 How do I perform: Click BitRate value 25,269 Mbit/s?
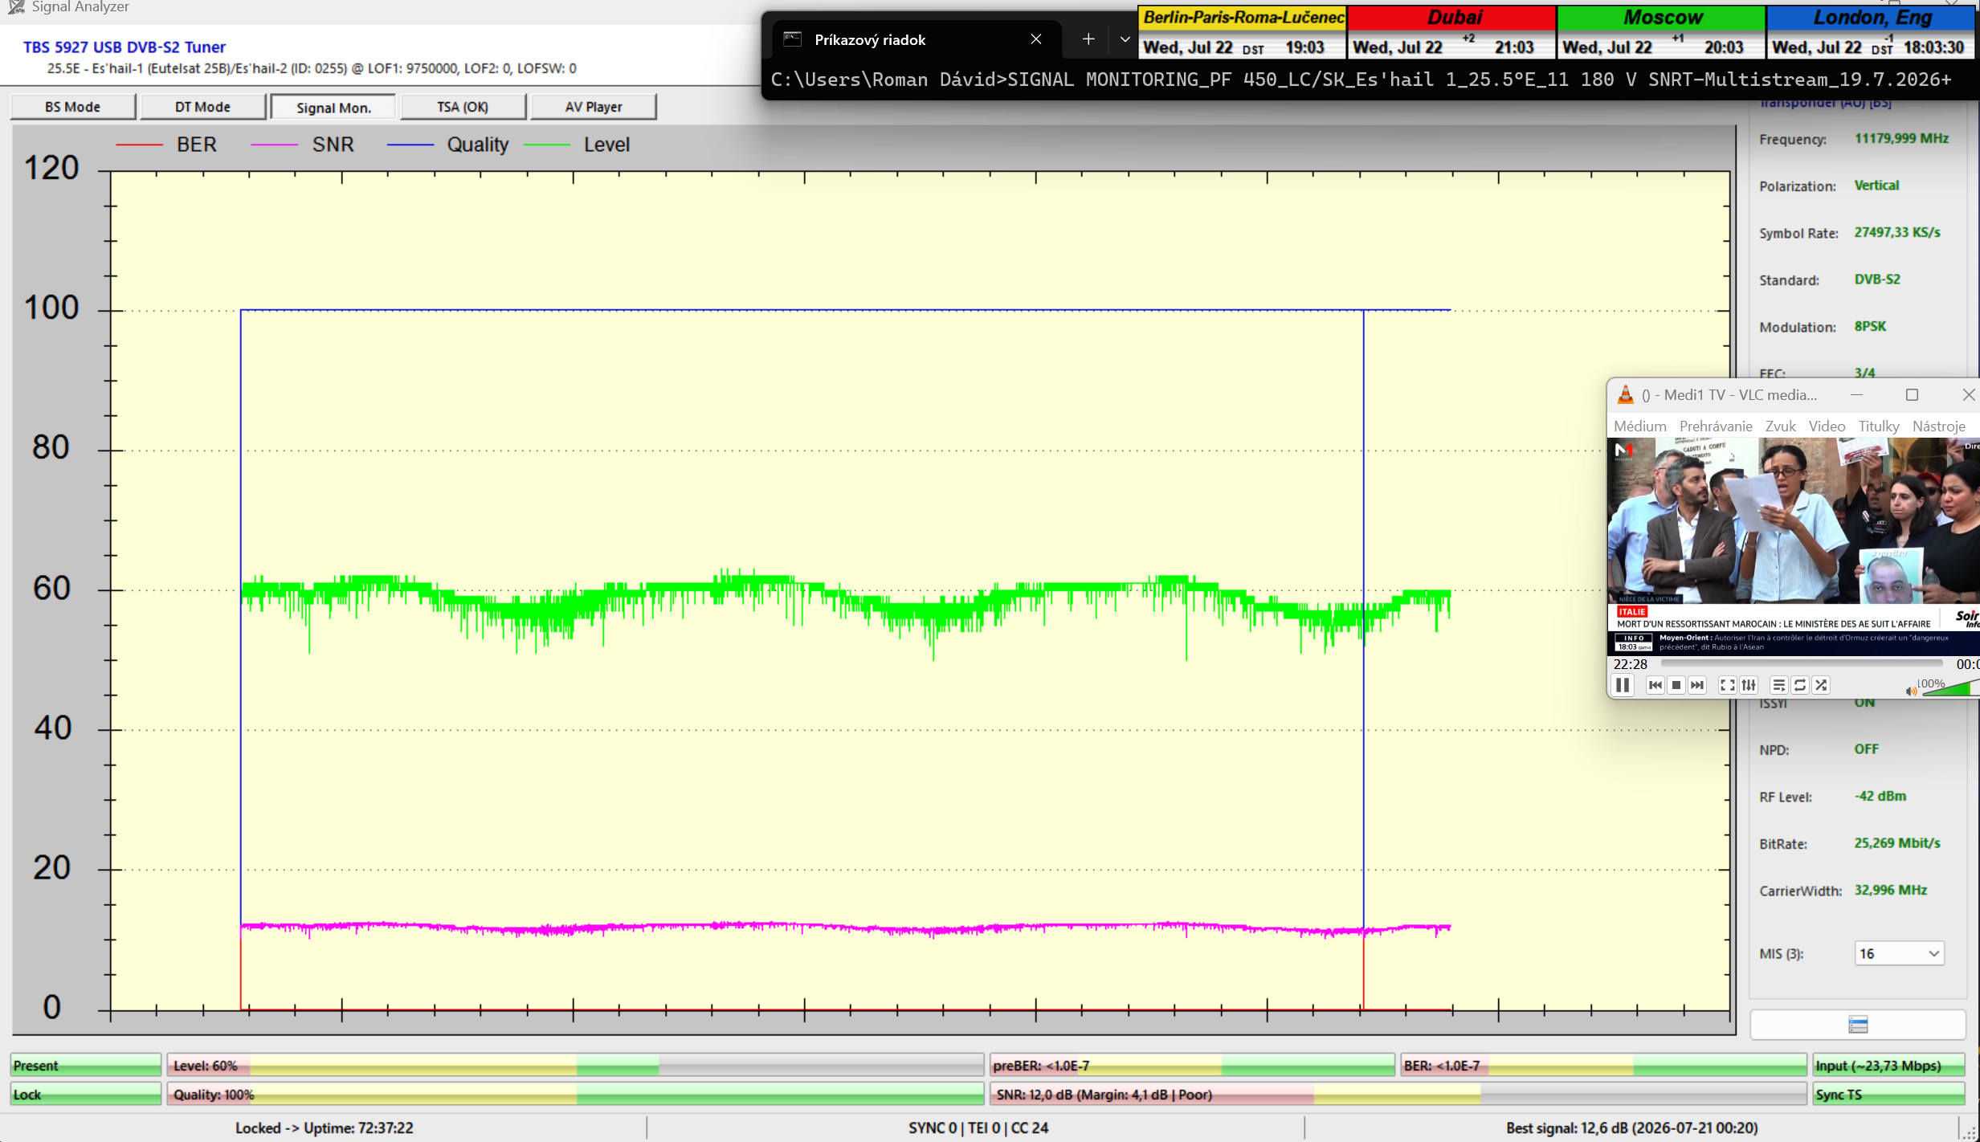pos(1896,843)
